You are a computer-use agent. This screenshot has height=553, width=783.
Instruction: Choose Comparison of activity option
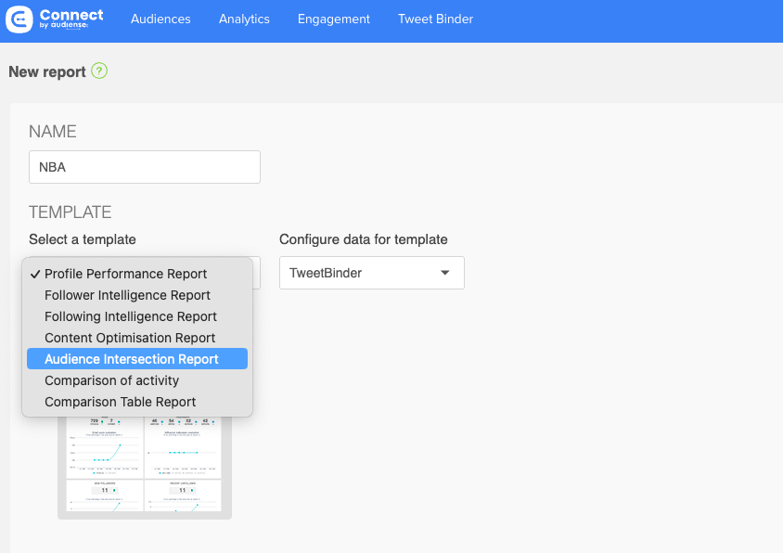pyautogui.click(x=137, y=380)
